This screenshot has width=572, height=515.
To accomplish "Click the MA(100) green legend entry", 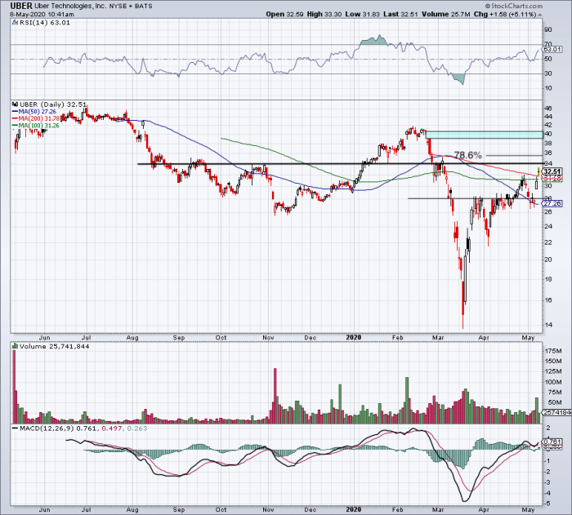I will click(38, 126).
